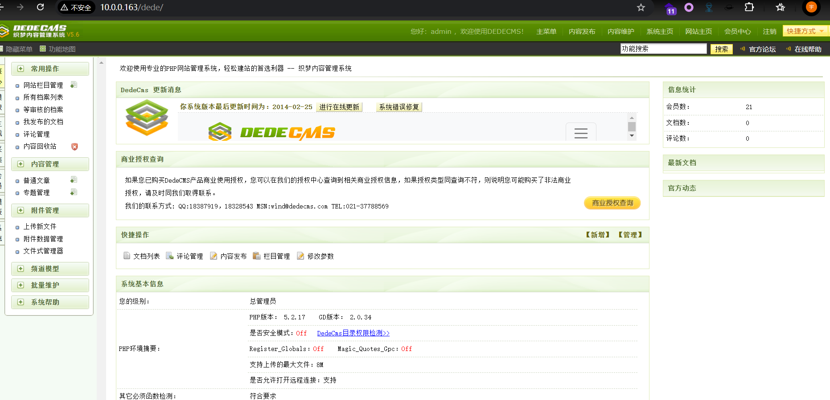This screenshot has height=400, width=830.
Task: Open 普通文章 in sidebar
Action: click(x=37, y=180)
